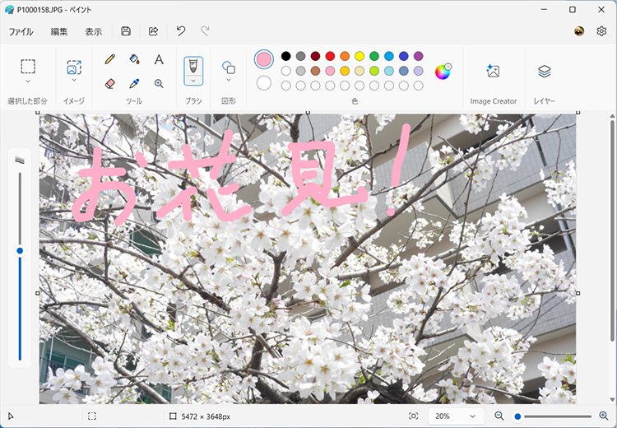The width and height of the screenshot is (617, 428).
Task: Select the Eraser tool
Action: 110,83
